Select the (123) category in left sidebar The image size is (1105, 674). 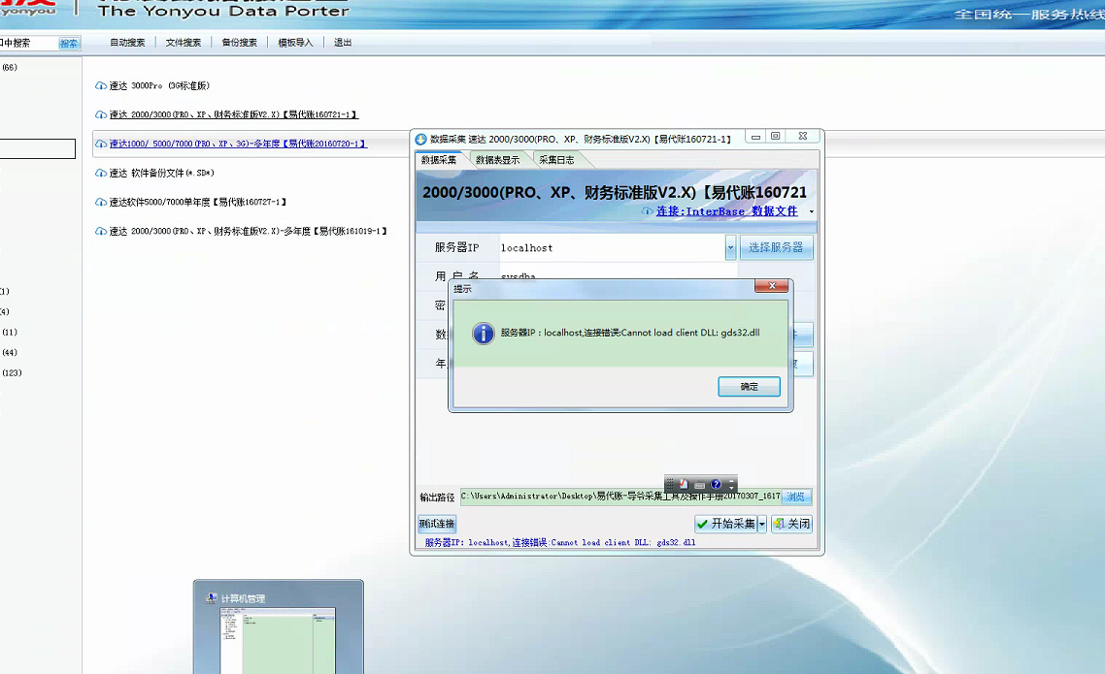point(12,372)
